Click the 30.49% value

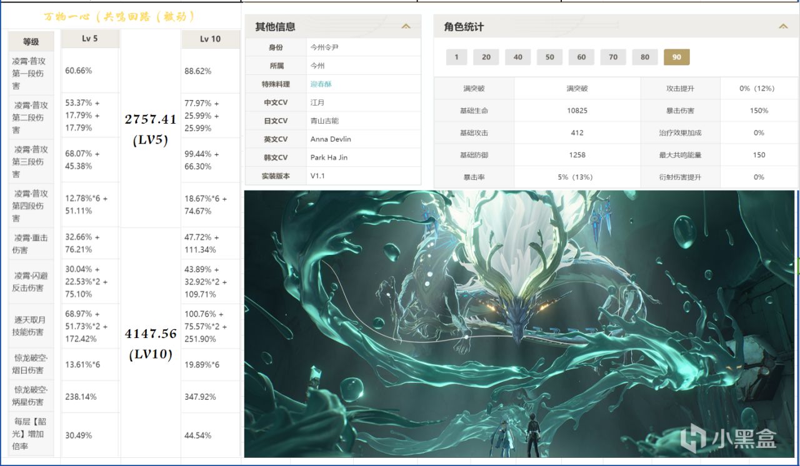[78, 435]
